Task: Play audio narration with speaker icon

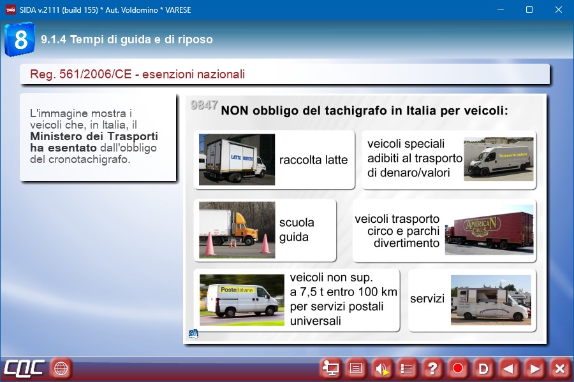Action: (x=381, y=368)
